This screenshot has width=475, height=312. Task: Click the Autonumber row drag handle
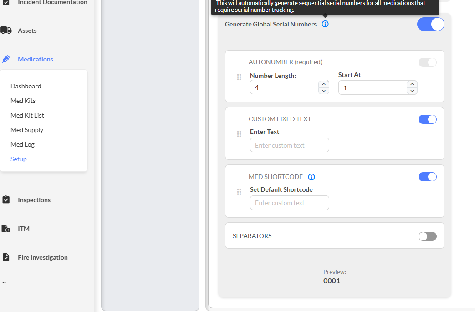tap(239, 77)
